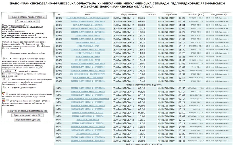Screen dimensions: 233x145
Task: Click the 'Автобус (Км.)' column header
Action: coord(196,14)
